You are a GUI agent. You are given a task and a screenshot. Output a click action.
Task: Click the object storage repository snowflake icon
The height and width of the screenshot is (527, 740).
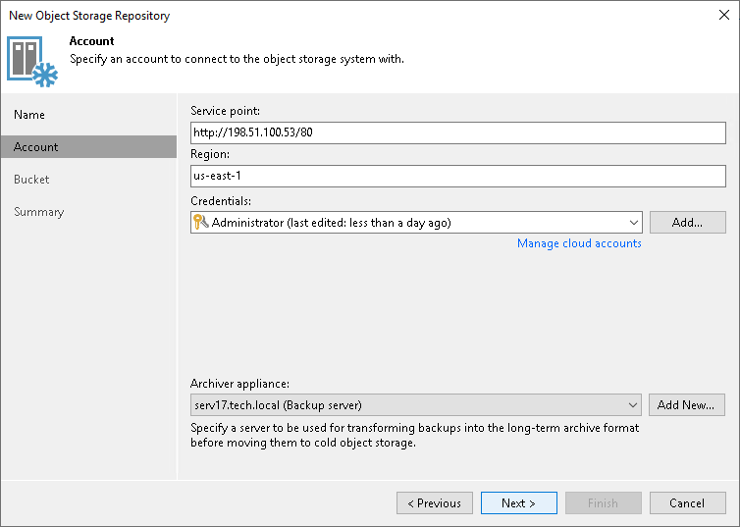click(32, 62)
